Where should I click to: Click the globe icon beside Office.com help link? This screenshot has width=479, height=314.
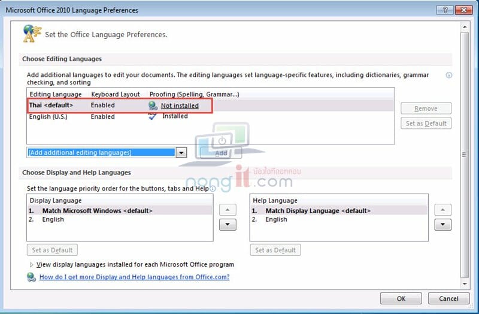(31, 277)
